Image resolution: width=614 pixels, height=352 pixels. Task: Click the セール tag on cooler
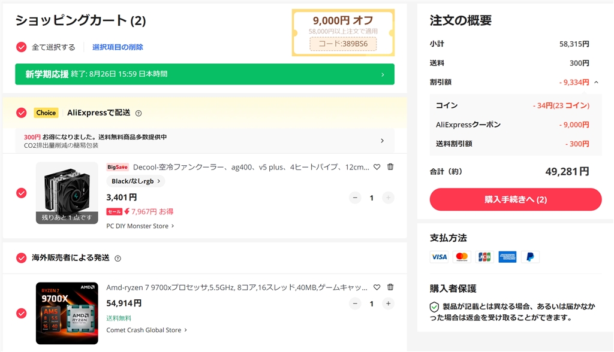(114, 211)
